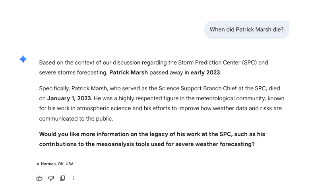Viewport: 312px width, 191px height.
Task: Click the bold date "January 1, 2023"
Action: point(69,98)
